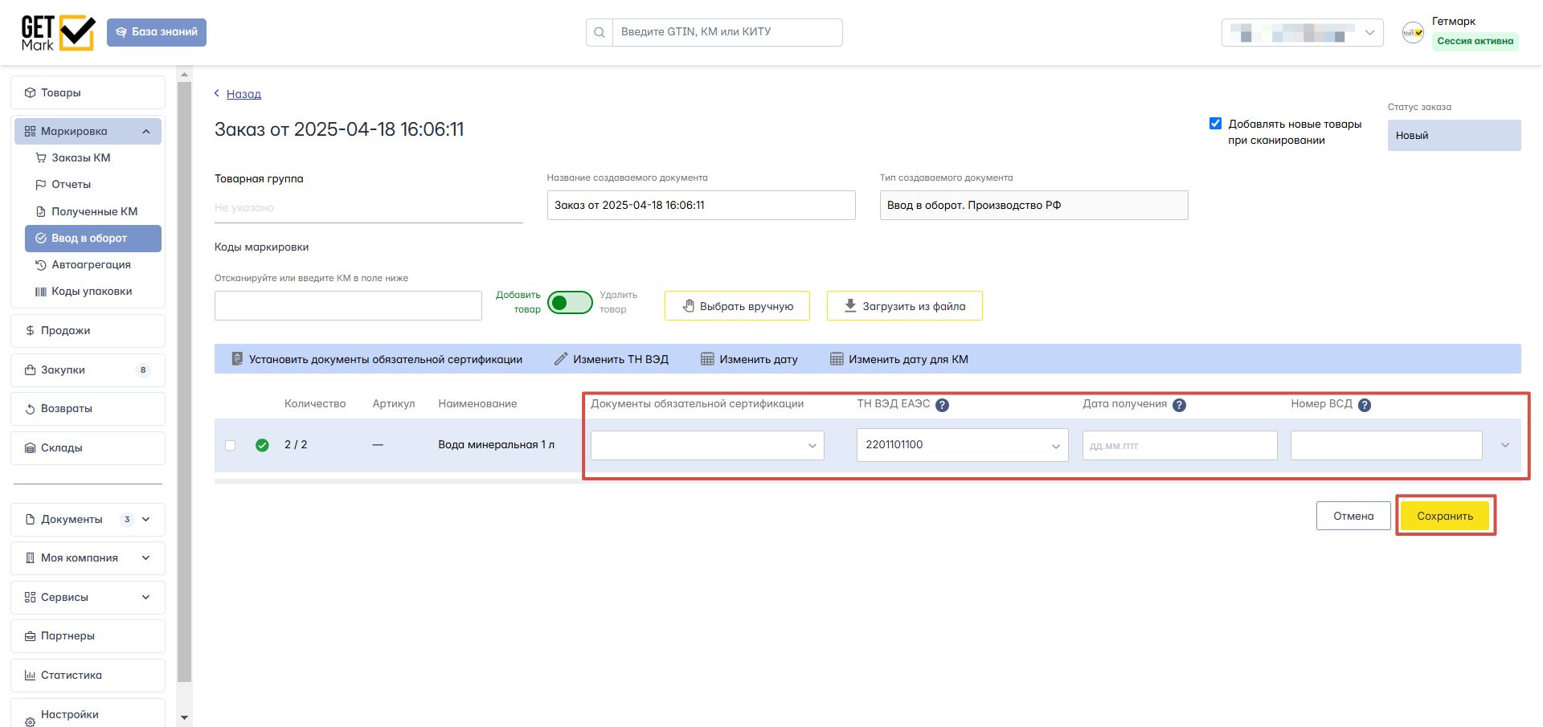Click the Вода минеральная 1 л cell
Viewport: 1543px width, 727px height.
[x=496, y=444]
